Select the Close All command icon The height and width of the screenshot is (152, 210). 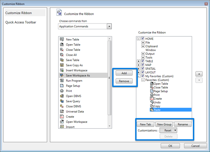coord(62,55)
